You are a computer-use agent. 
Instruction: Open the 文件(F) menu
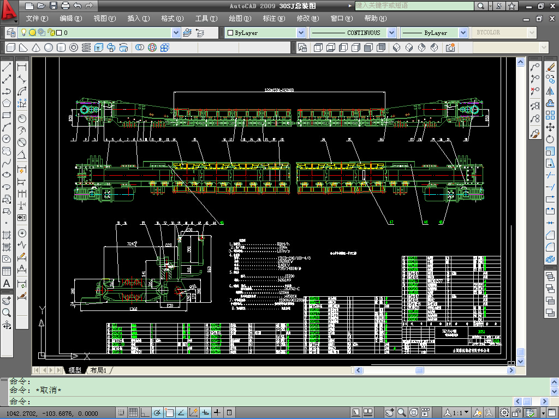pyautogui.click(x=37, y=19)
